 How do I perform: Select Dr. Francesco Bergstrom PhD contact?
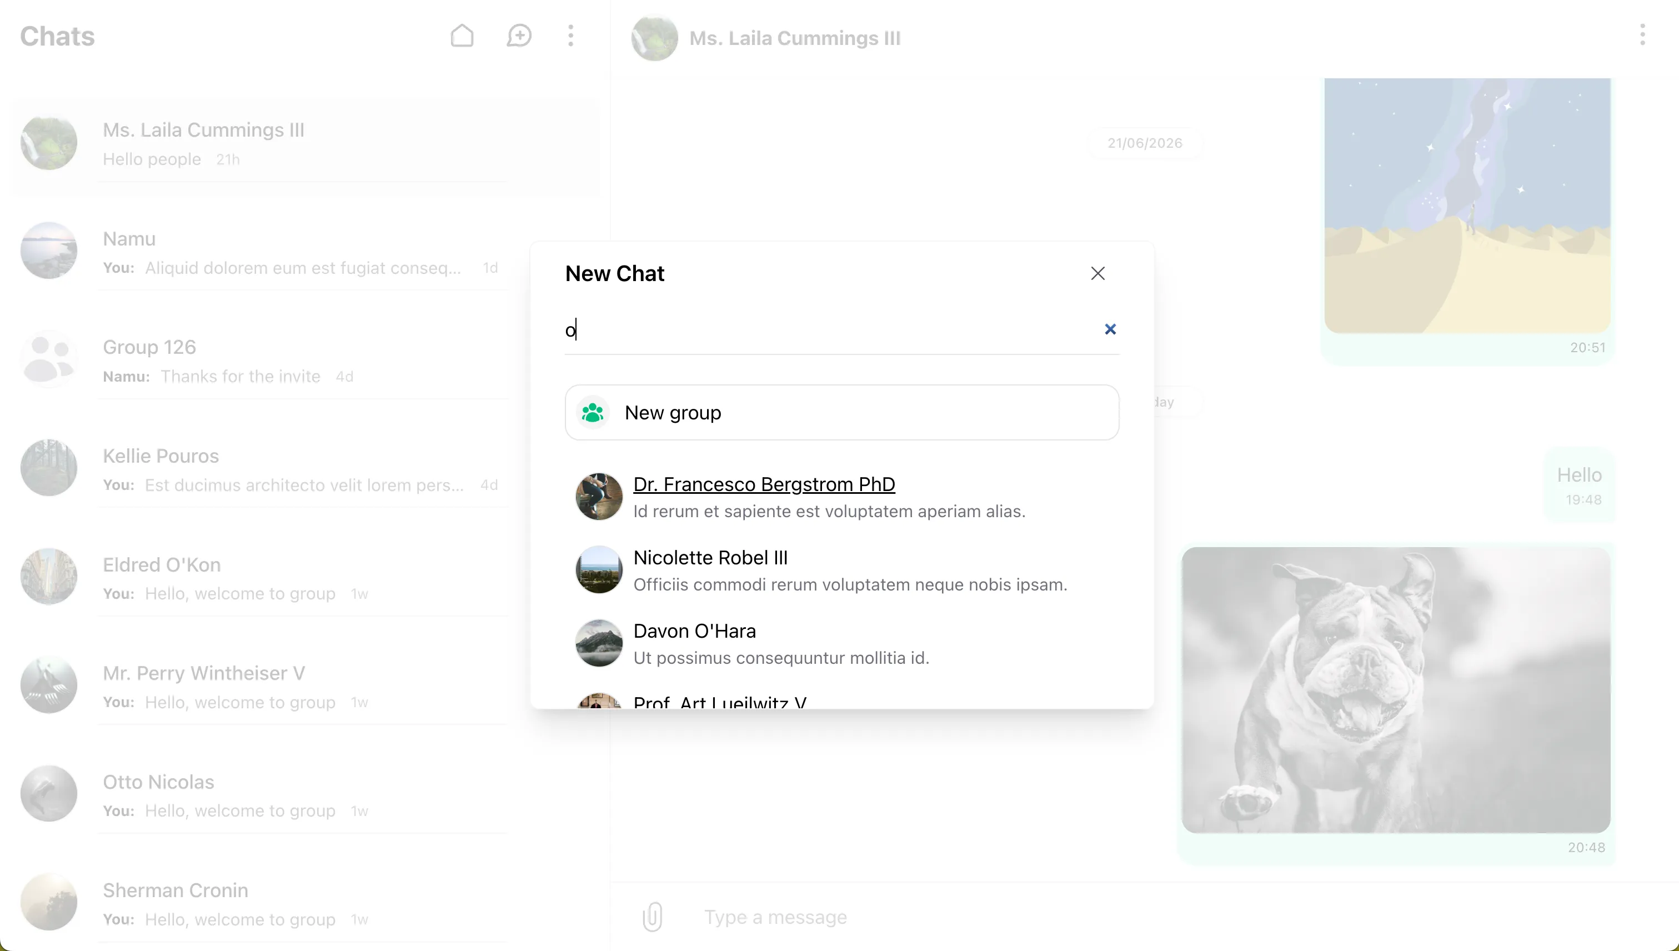click(842, 497)
